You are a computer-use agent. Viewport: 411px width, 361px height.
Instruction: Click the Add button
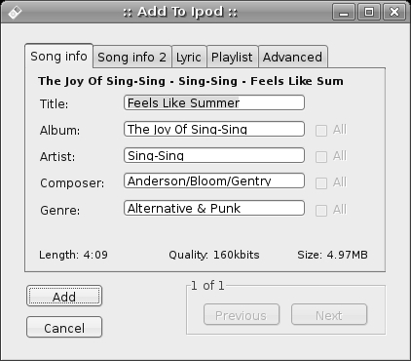64,297
